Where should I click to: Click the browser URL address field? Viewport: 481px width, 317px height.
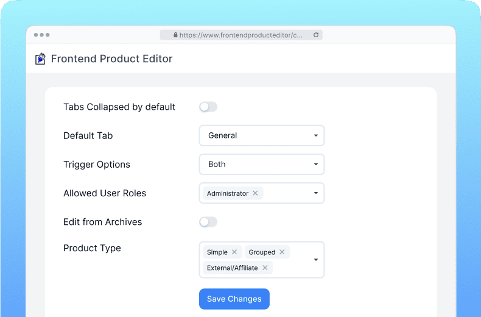click(244, 35)
